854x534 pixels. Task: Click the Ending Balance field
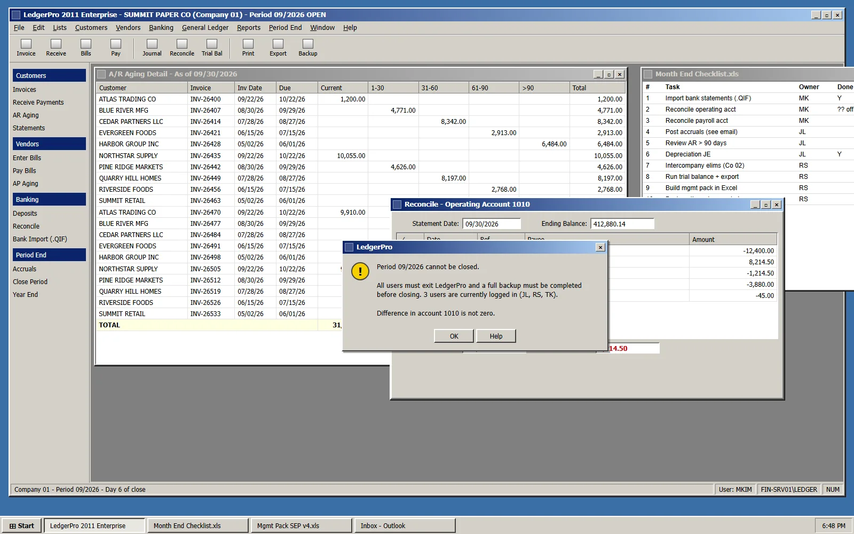(x=622, y=224)
